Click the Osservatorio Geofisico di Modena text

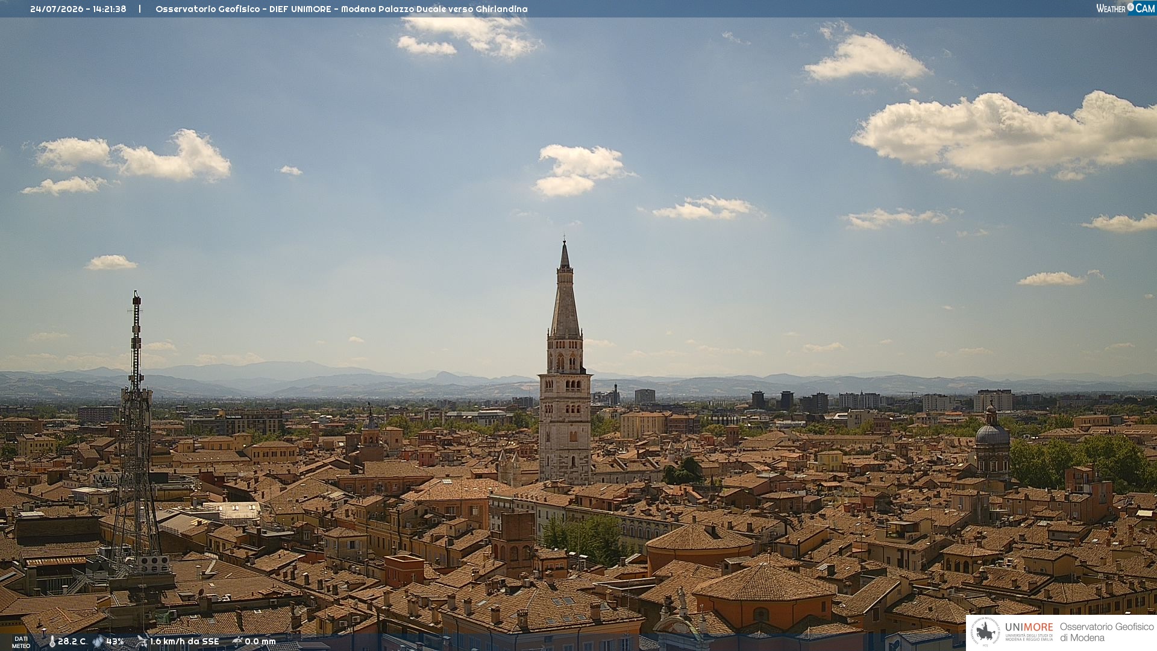click(1107, 632)
